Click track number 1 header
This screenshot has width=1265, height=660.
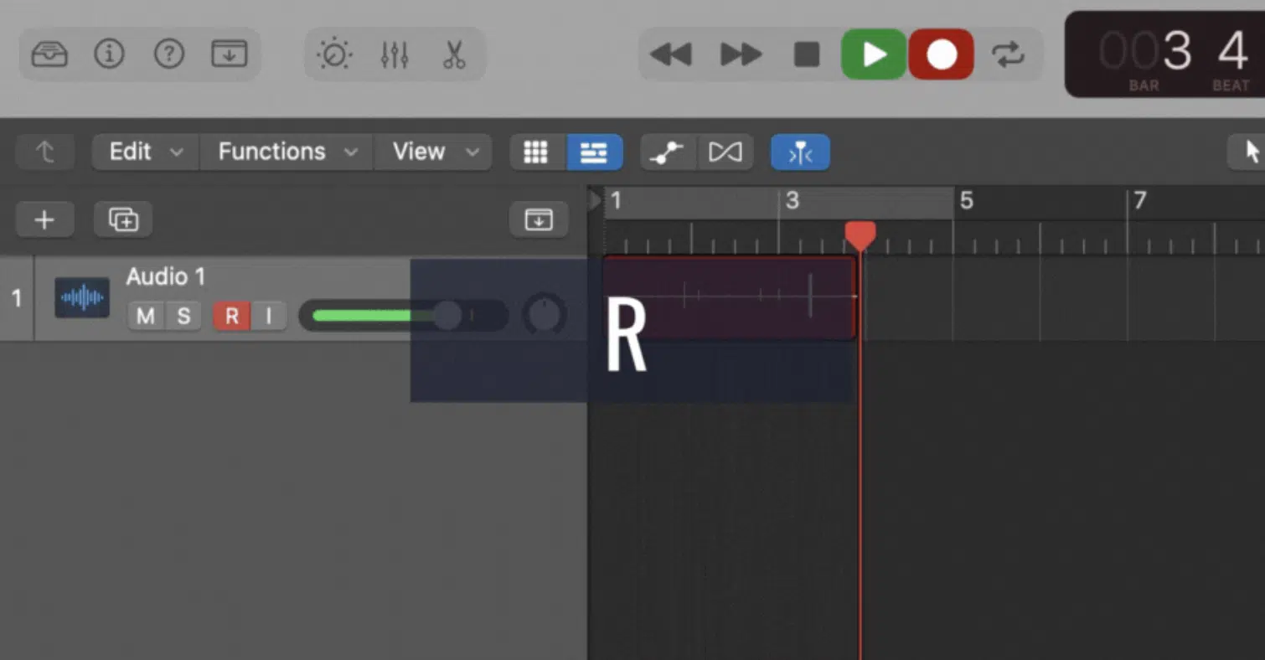point(17,298)
